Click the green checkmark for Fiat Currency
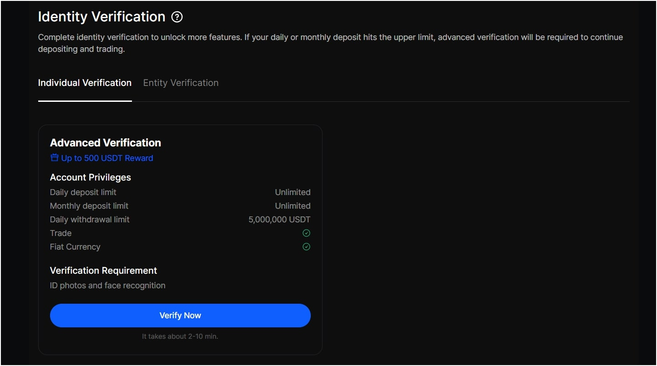 [x=306, y=247]
